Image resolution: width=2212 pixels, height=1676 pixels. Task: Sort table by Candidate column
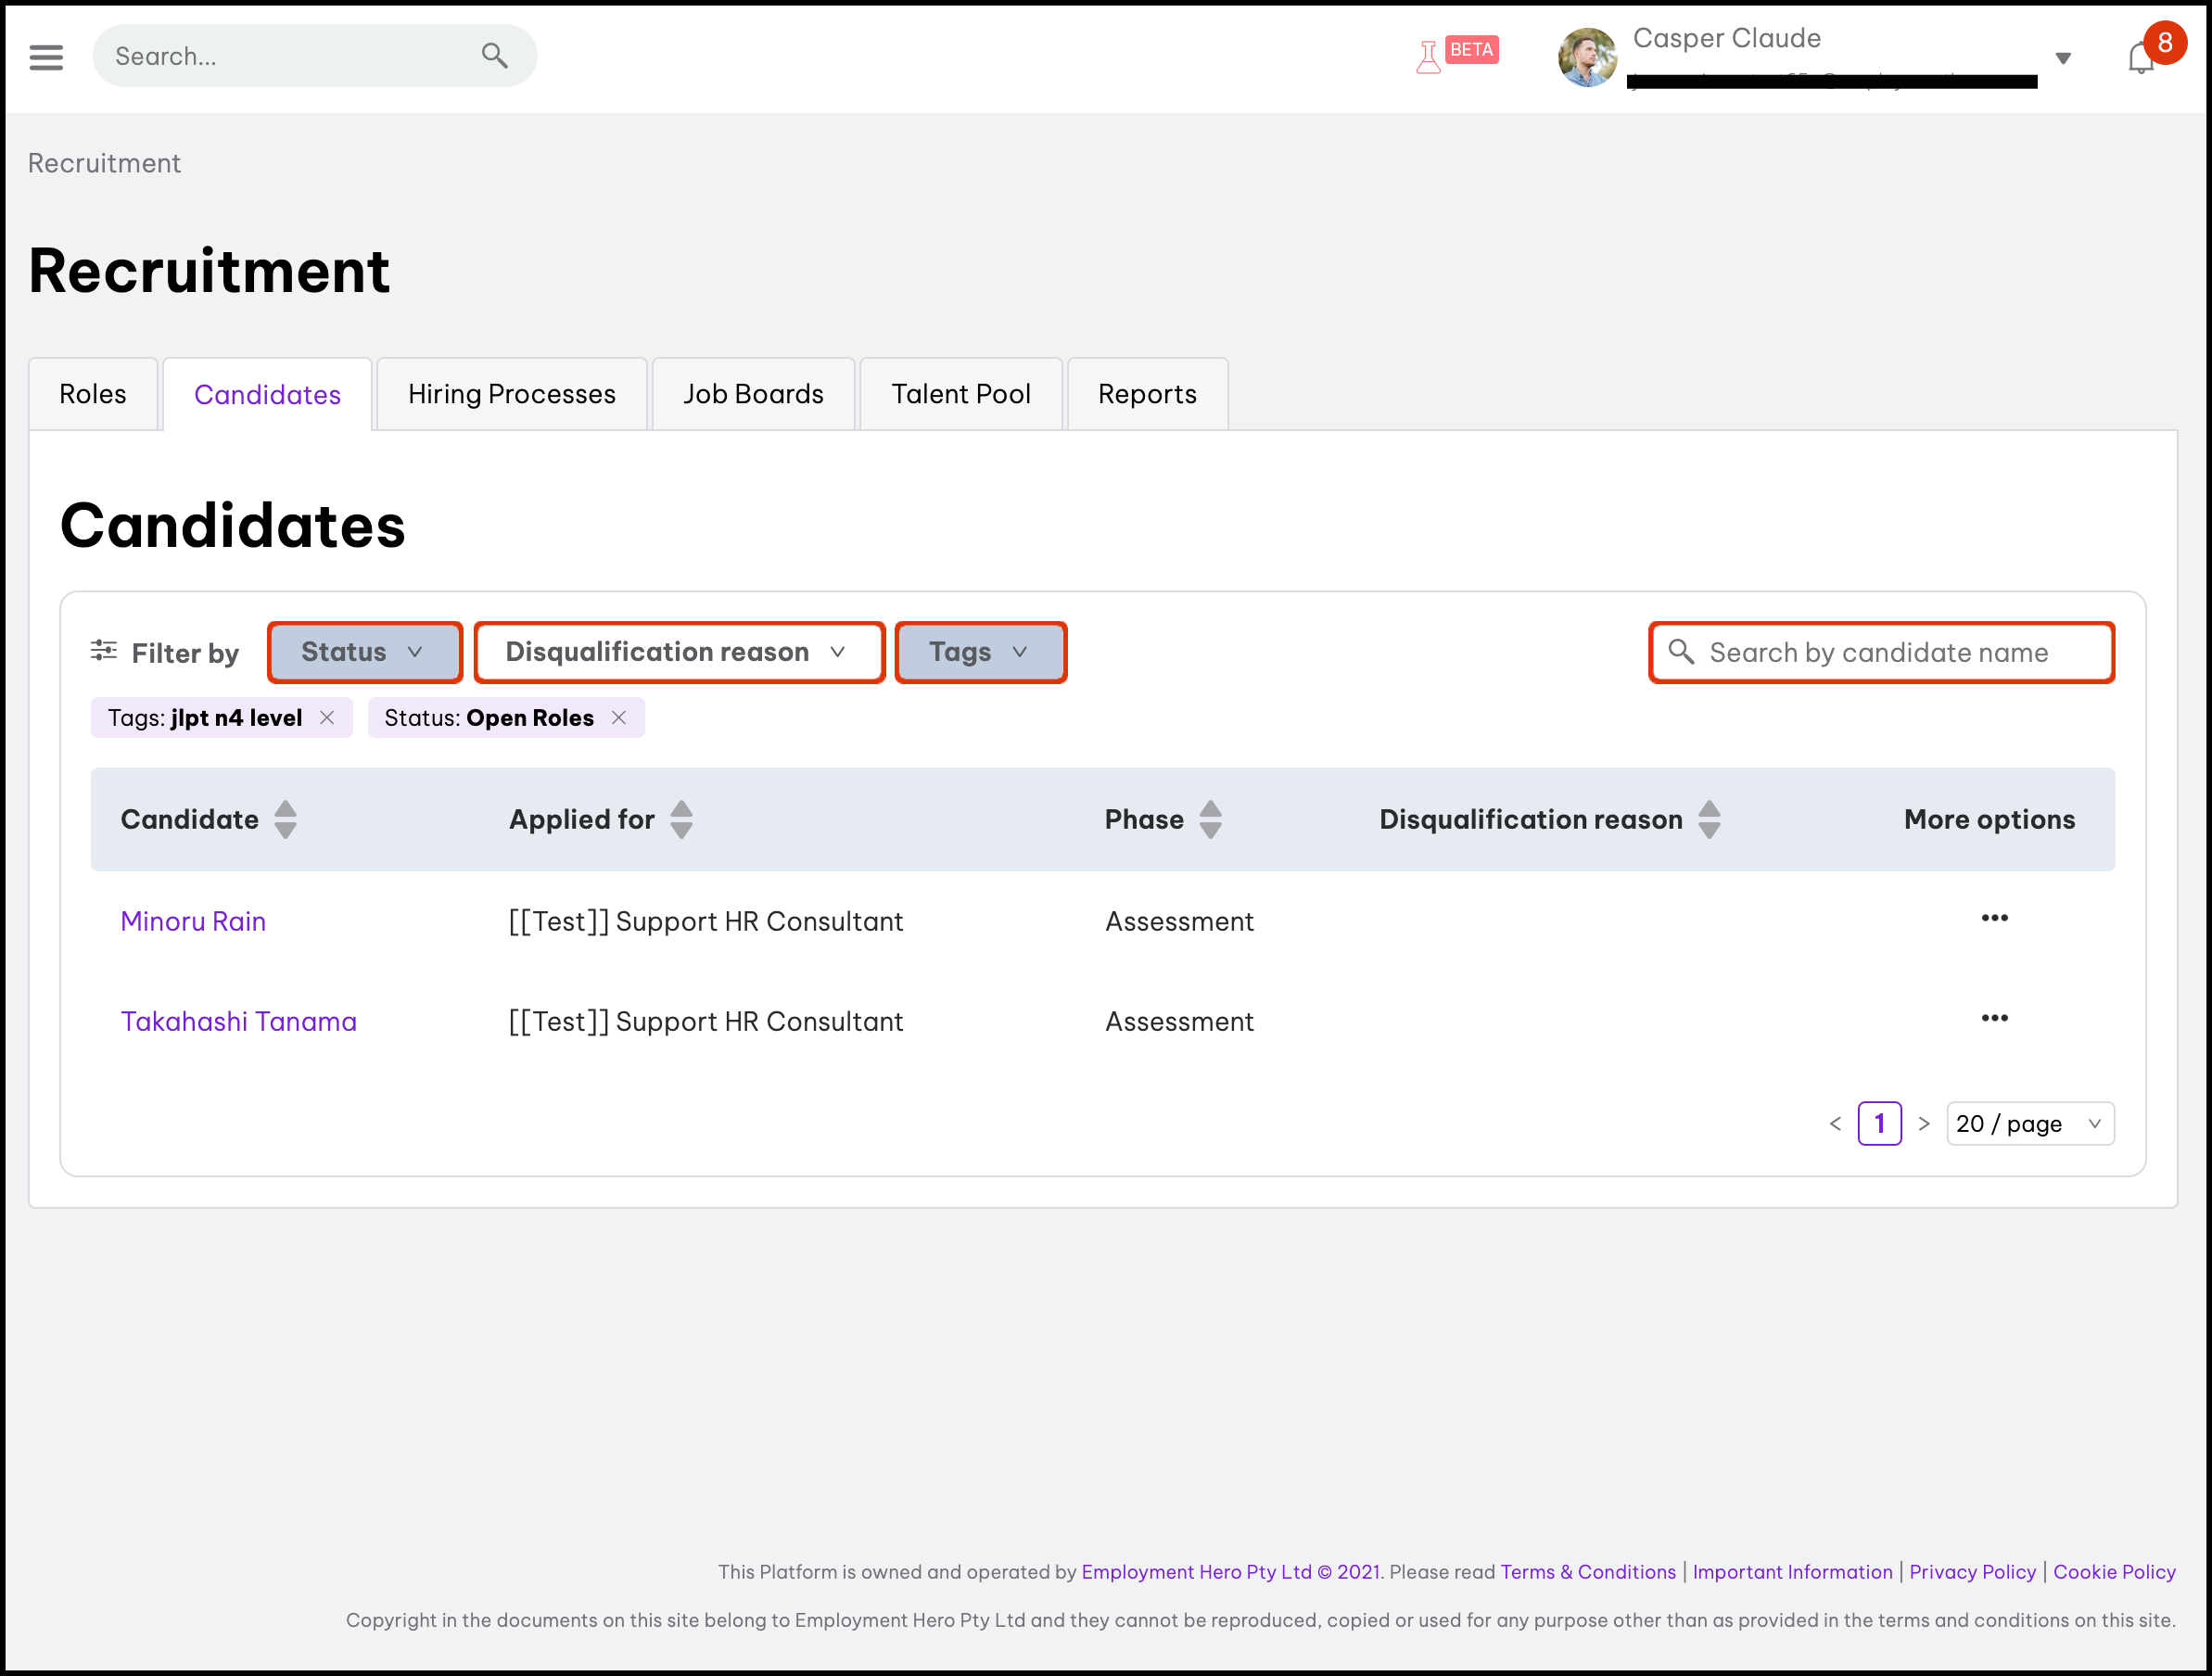point(285,819)
